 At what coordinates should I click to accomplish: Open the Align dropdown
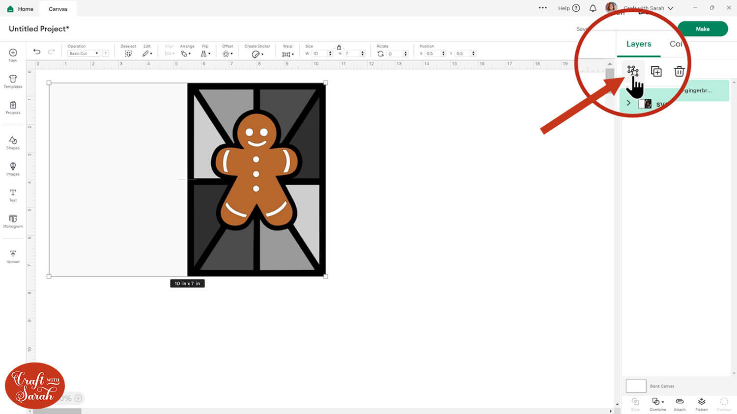point(170,54)
